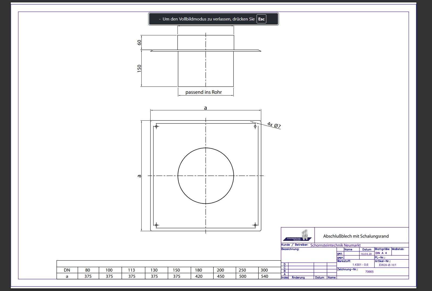This screenshot has width=432, height=291.
Task: Click the bottom-left mounting hole symbol
Action: [x=157, y=225]
